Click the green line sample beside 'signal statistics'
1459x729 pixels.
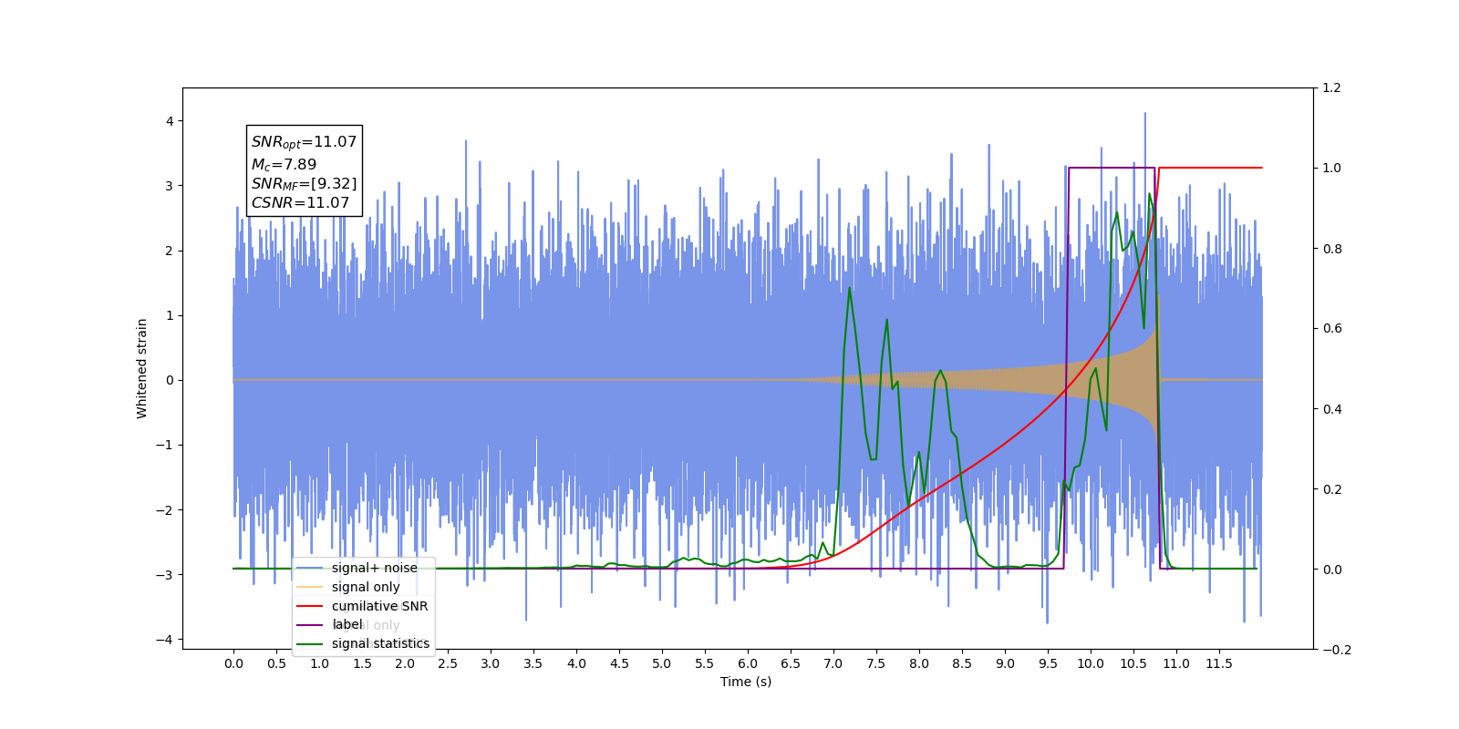pos(310,643)
